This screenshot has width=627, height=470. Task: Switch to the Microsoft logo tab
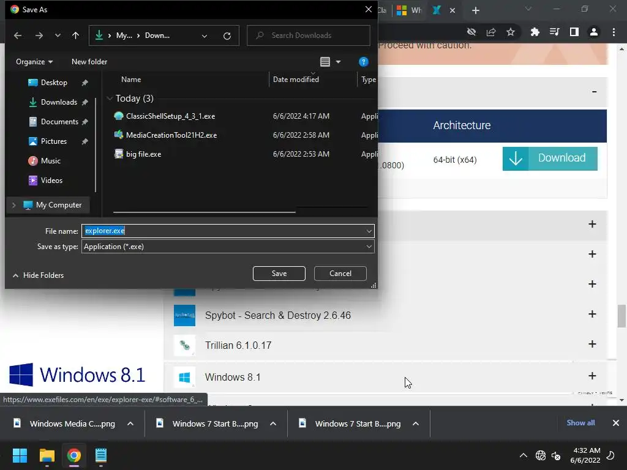[408, 10]
